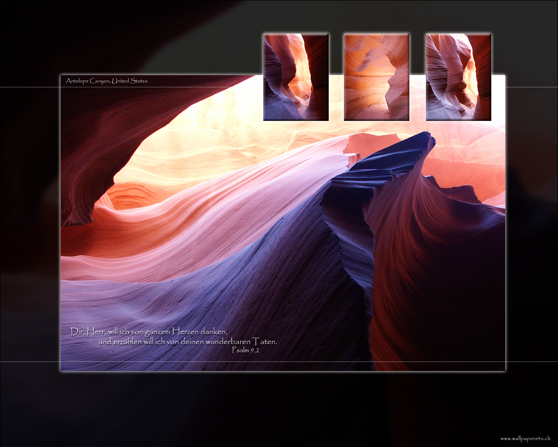Image resolution: width=558 pixels, height=447 pixels.
Task: Select the middle orange canyon thumbnail
Action: [377, 77]
